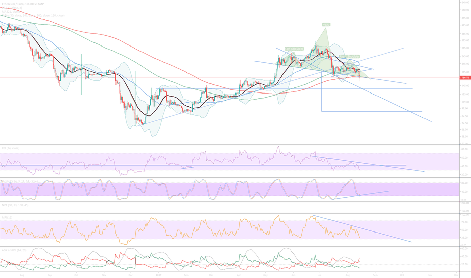Select the BB (20, close, 2) indicator label
The height and width of the screenshot is (278, 471).
(x=12, y=8)
